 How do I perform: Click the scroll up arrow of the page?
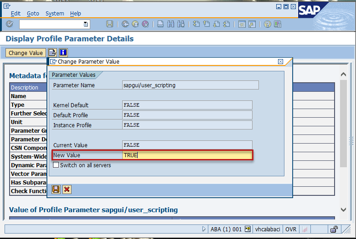[344, 75]
